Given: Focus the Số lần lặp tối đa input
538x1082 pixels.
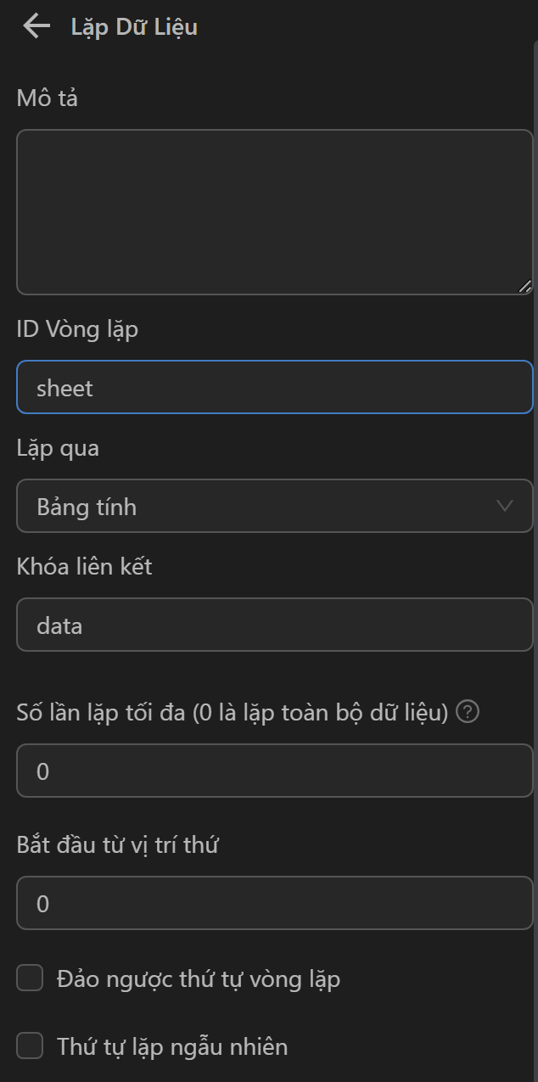Looking at the screenshot, I should pyautogui.click(x=274, y=771).
